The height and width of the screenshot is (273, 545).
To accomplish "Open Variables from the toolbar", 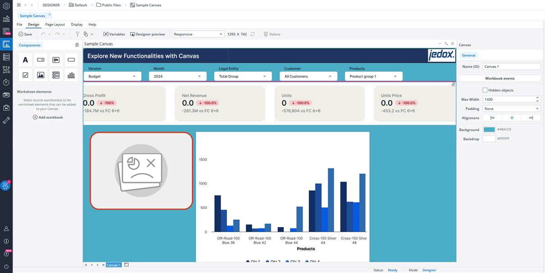I will coord(114,34).
